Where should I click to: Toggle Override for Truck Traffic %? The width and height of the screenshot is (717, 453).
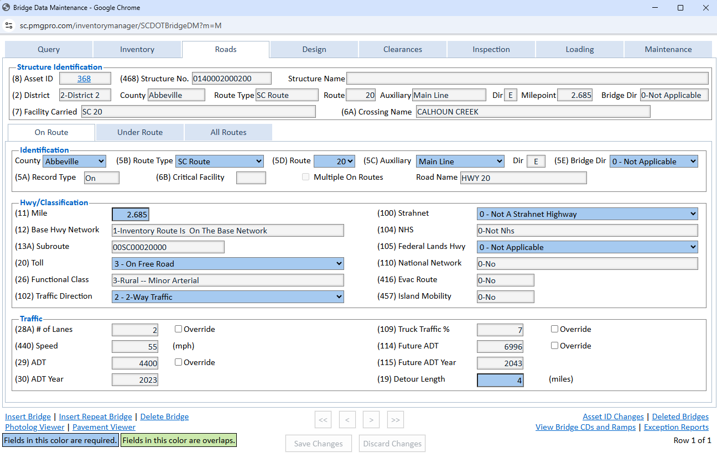555,329
